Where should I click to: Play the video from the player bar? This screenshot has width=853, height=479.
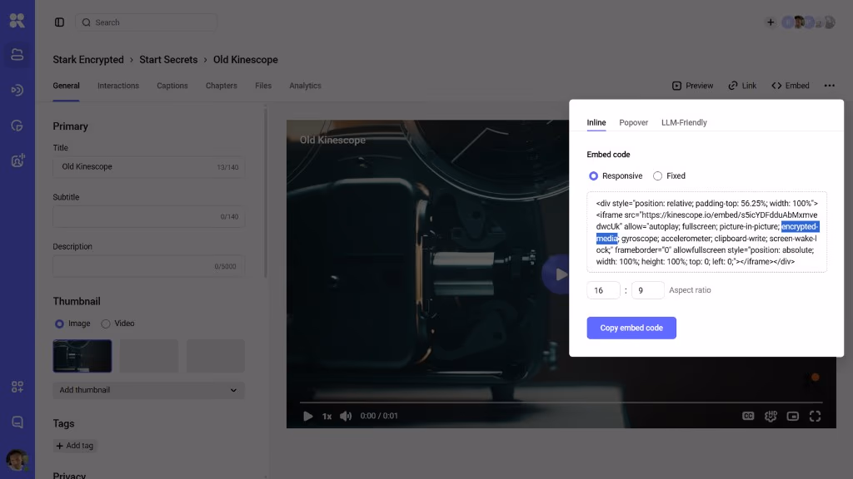[308, 416]
